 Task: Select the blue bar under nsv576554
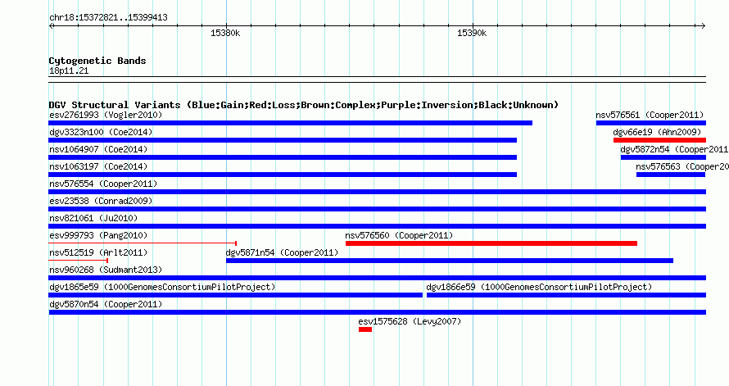tap(378, 192)
